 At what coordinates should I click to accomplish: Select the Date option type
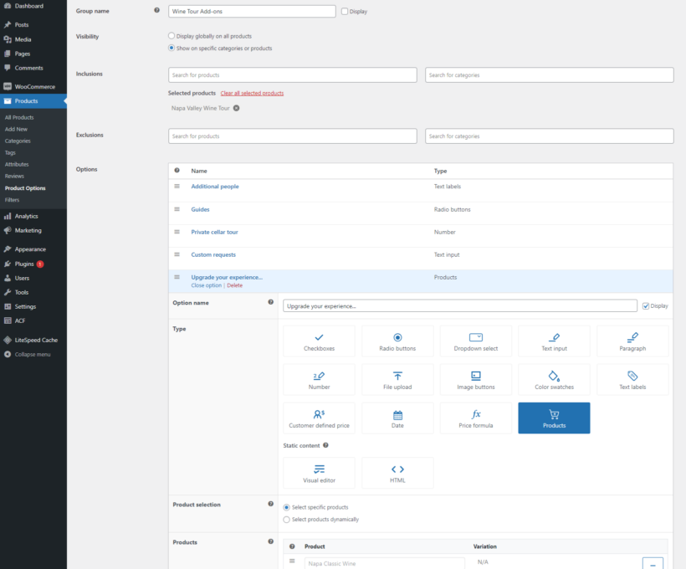pos(397,418)
